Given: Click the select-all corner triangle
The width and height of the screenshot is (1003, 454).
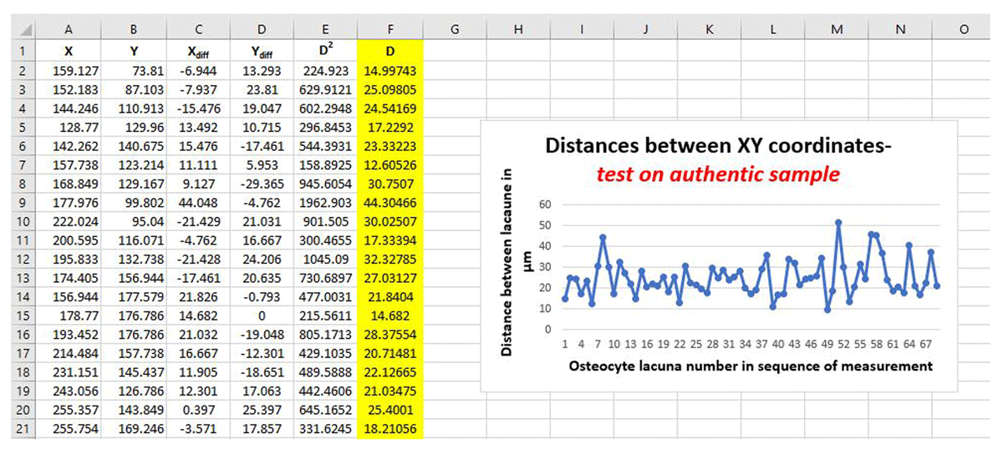Looking at the screenshot, I should coord(18,30).
